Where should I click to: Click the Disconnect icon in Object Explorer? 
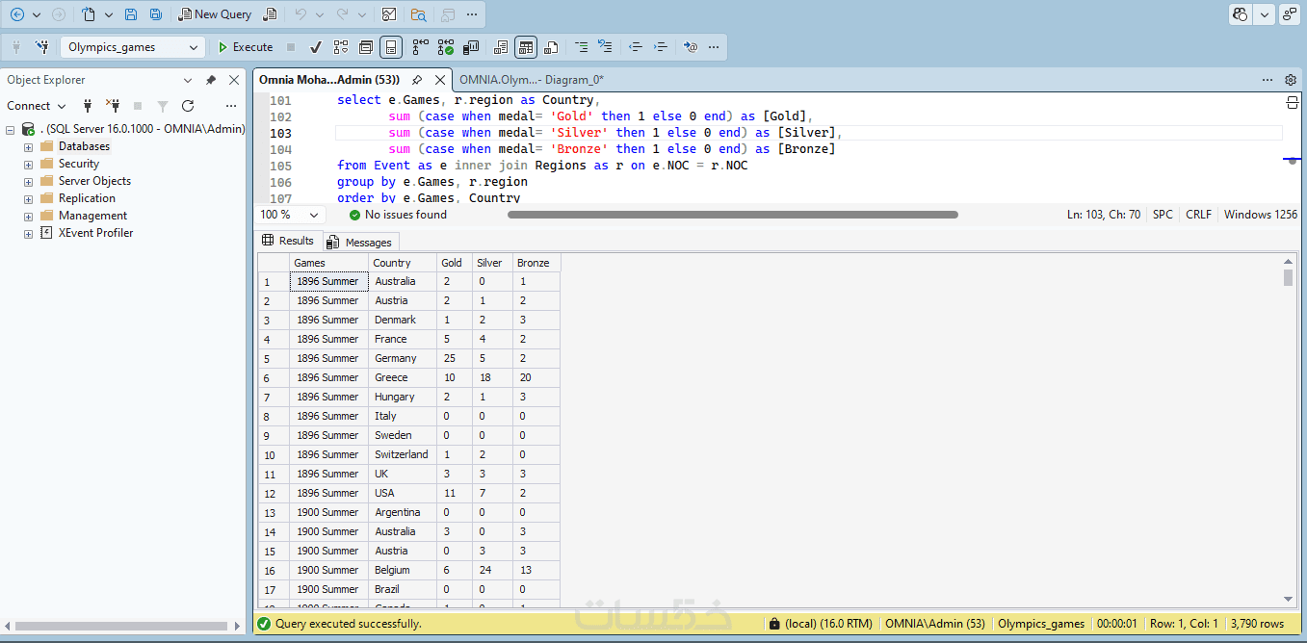coord(113,106)
